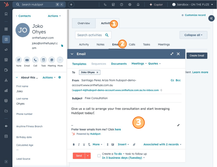The height and width of the screenshot is (167, 217).
Task: Toggle bold formatting
Action: [x=74, y=145]
